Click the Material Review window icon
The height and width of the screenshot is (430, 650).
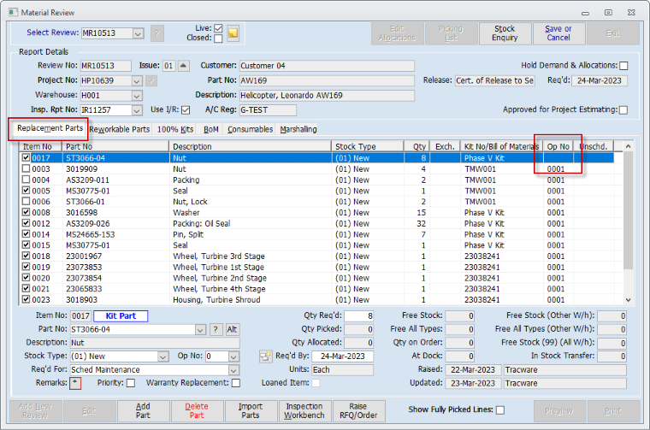point(14,12)
